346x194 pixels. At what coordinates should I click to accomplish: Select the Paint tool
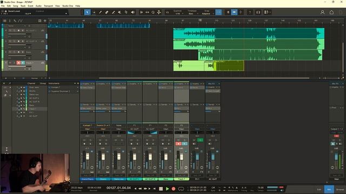pyautogui.click(x=113, y=12)
